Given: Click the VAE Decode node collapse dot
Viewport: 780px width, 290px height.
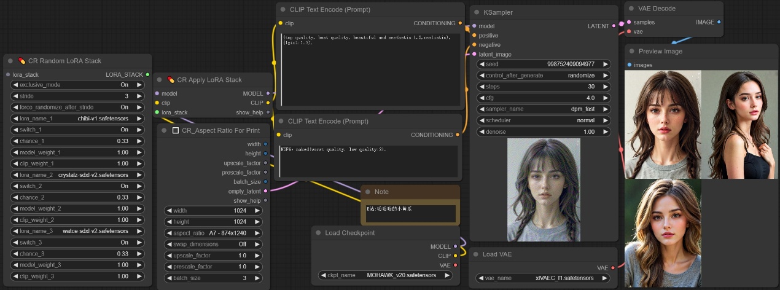Looking at the screenshot, I should 632,9.
